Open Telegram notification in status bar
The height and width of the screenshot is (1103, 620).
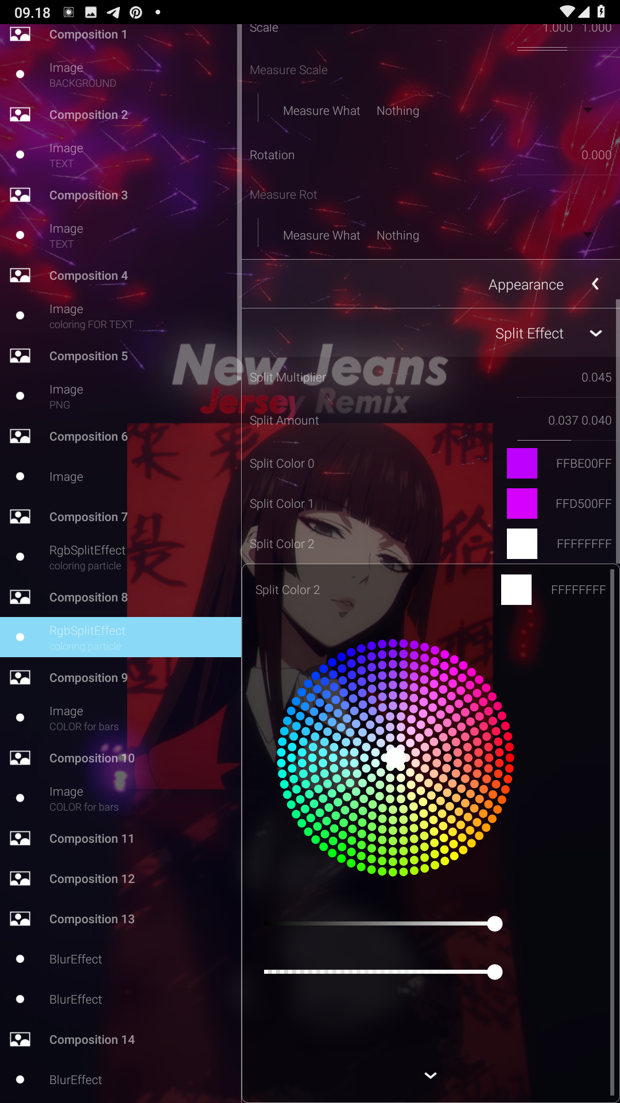[x=114, y=12]
